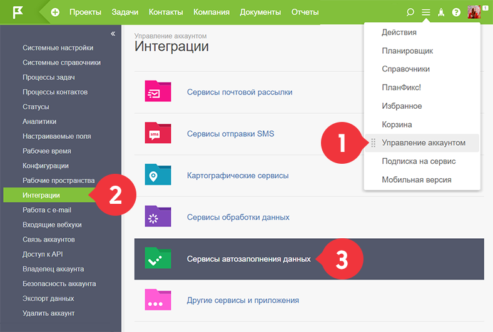Image resolution: width=493 pixels, height=332 pixels.
Task: Go to Процессы задач in sidebar
Action: click(x=49, y=78)
